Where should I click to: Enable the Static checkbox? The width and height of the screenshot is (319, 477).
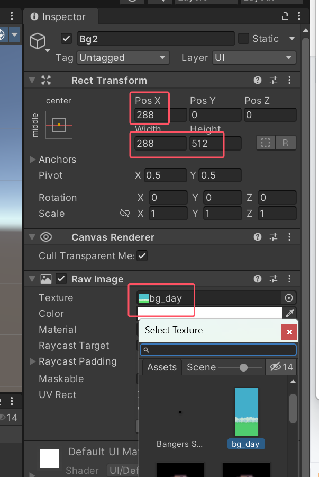[244, 39]
